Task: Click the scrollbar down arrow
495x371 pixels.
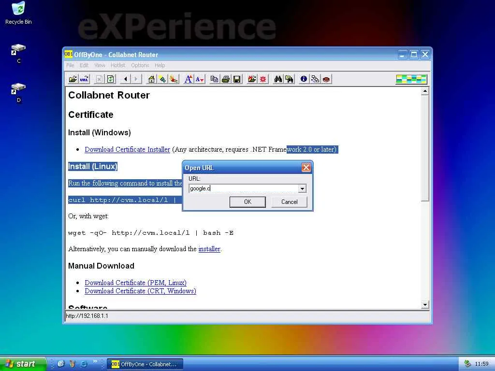Action: (x=425, y=305)
